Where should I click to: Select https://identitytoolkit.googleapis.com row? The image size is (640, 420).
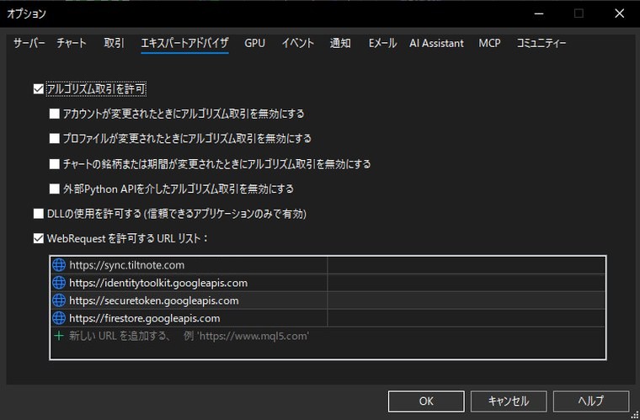[x=328, y=283]
